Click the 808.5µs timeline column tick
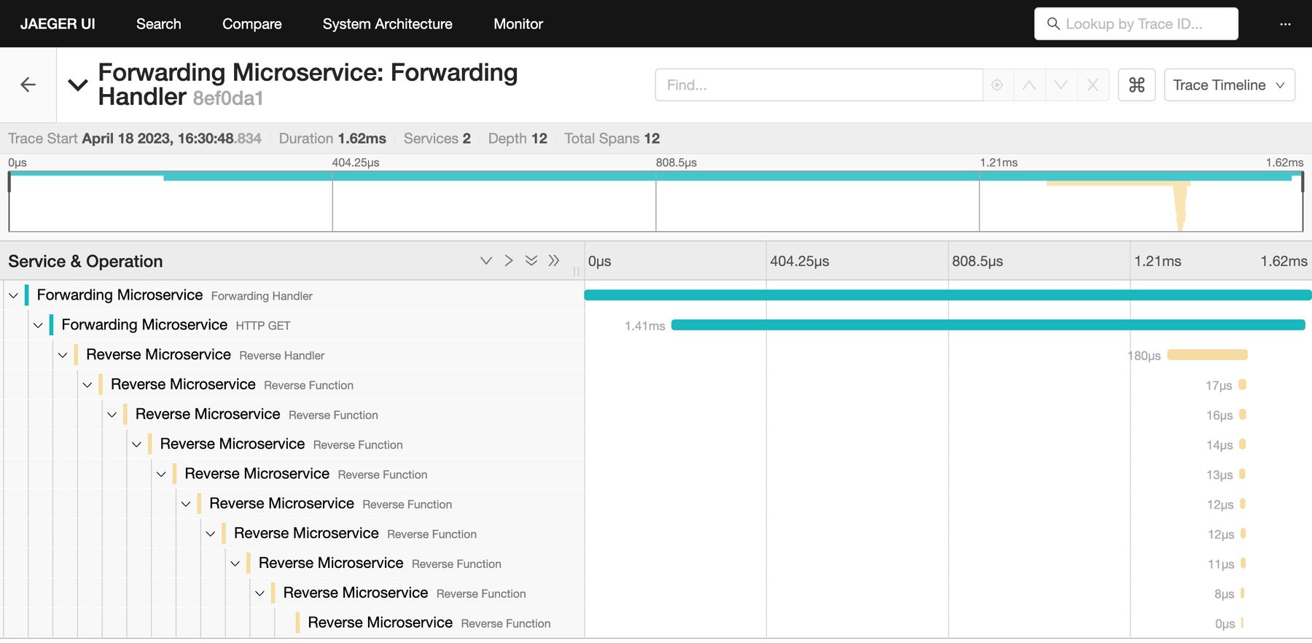 click(x=977, y=261)
